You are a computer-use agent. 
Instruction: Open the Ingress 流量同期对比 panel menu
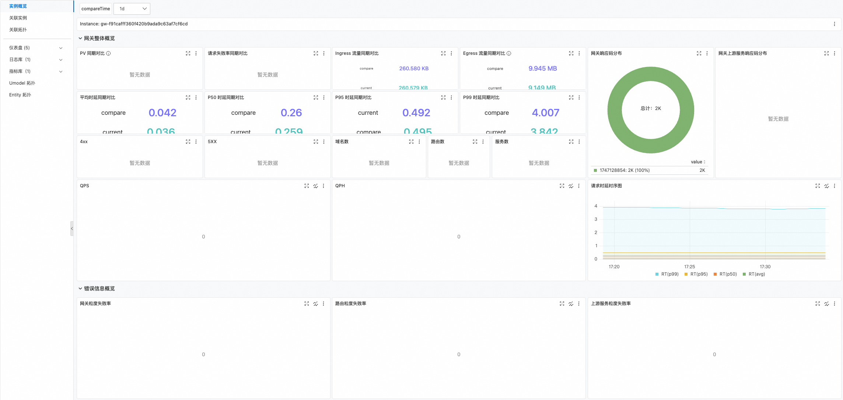[451, 53]
